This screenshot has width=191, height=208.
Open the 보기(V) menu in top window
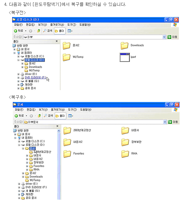[x=42, y=25]
